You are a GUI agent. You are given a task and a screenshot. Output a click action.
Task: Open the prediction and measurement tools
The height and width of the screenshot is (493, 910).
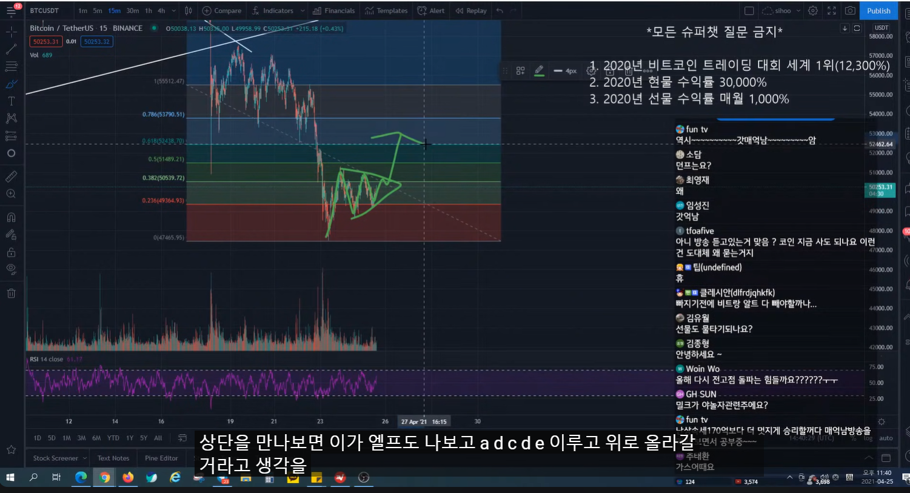(x=11, y=136)
